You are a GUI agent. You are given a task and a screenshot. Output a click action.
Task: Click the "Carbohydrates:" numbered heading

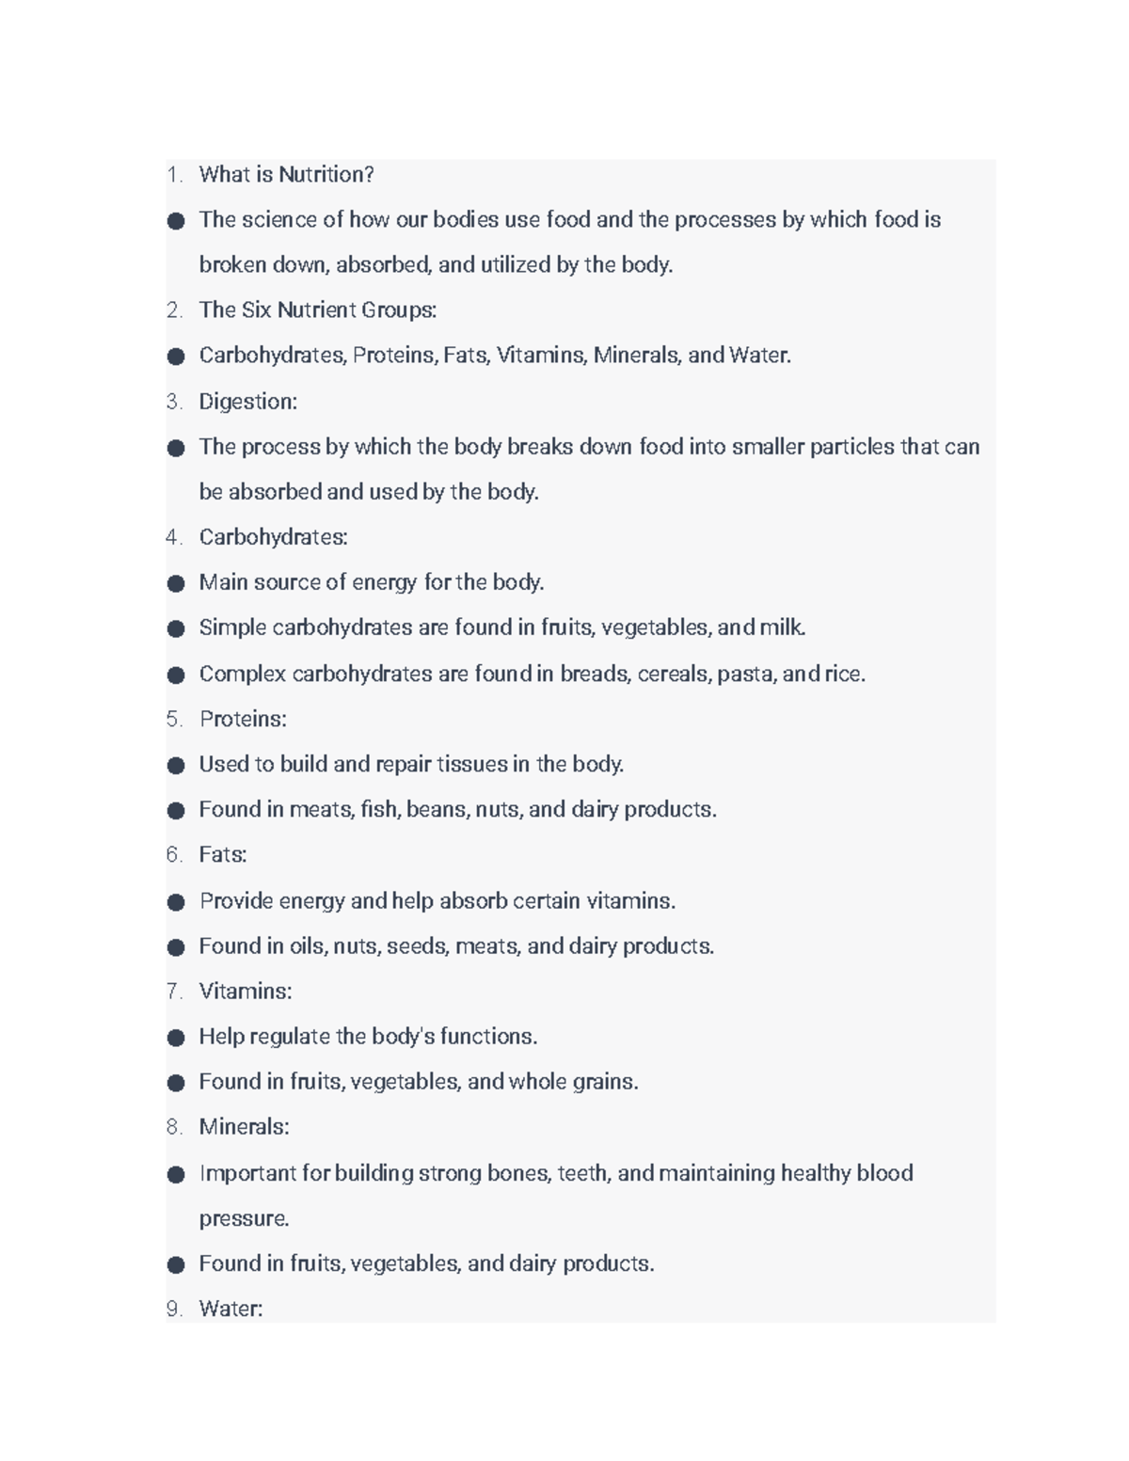pos(273,537)
